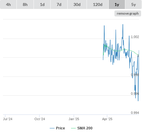Screen dimensions: 142x136
Task: Open the 30d time range tab
Action: coord(77,4)
